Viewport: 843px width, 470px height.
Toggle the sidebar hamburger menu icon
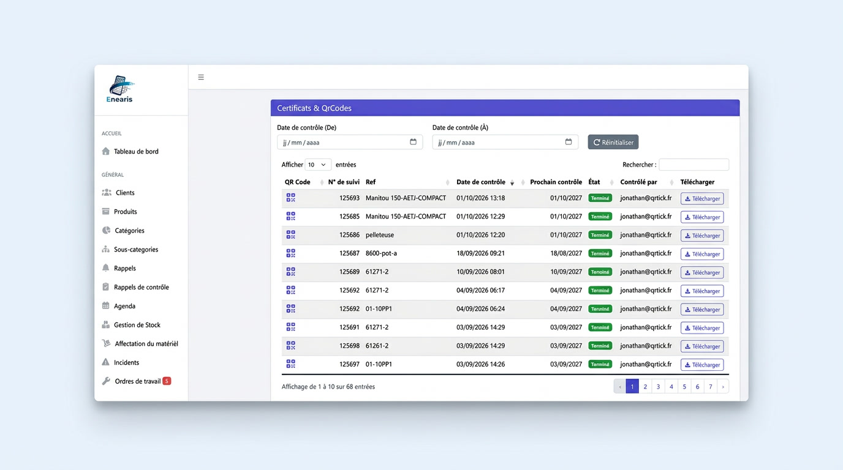pyautogui.click(x=201, y=77)
